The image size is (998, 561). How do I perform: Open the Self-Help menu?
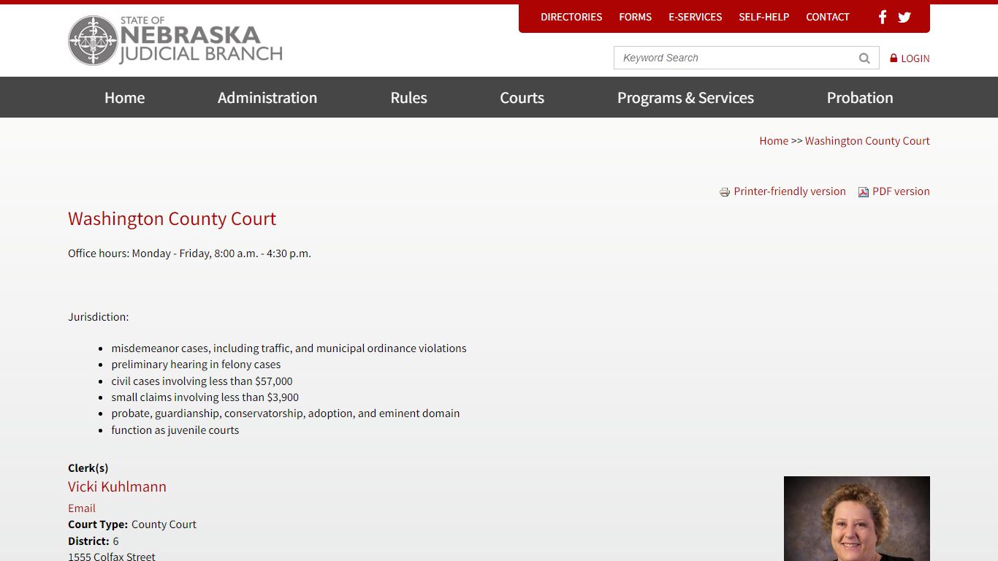pyautogui.click(x=764, y=17)
